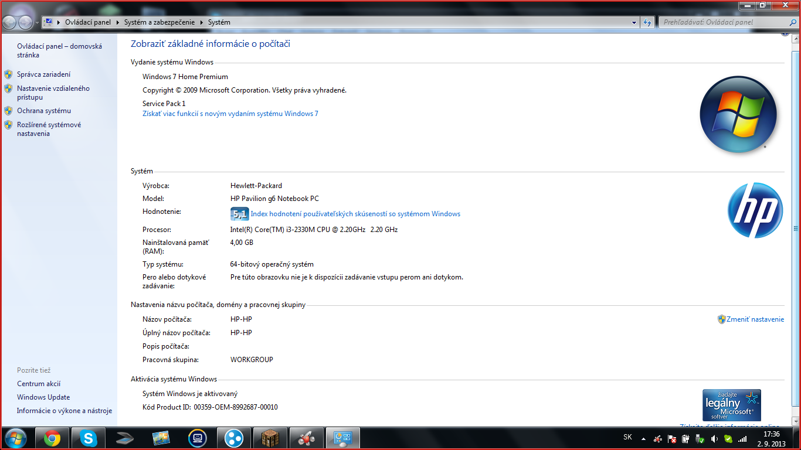Click the Systém breadcrumb segment
This screenshot has height=450, width=801.
tap(219, 22)
